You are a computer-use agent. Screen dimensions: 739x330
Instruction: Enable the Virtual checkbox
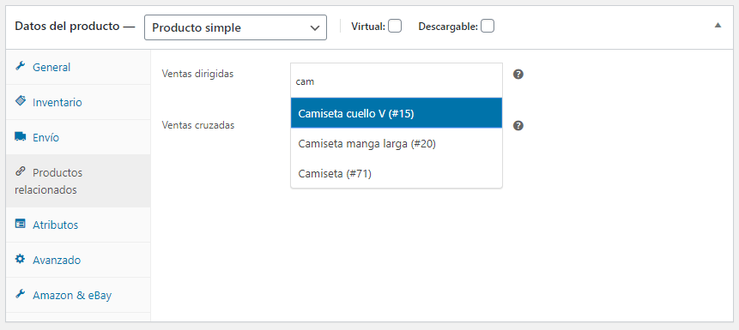[x=395, y=27]
